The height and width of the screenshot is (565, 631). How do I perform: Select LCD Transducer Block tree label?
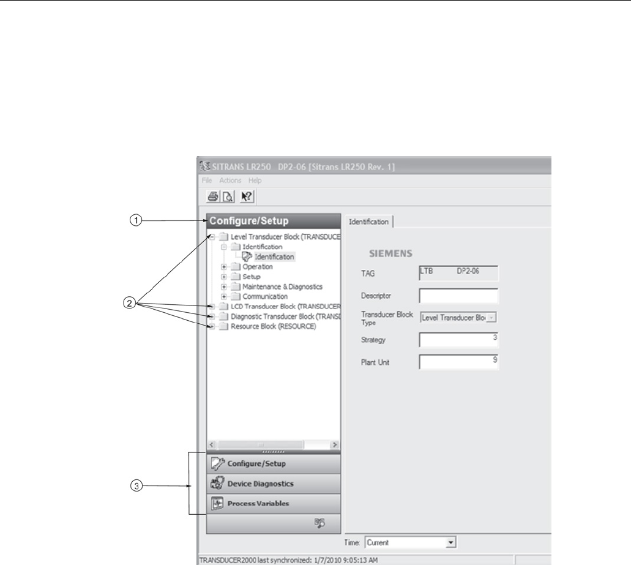(x=285, y=306)
